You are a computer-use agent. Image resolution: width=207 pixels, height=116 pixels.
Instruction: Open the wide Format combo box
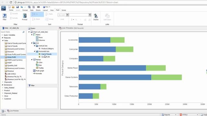[80, 15]
